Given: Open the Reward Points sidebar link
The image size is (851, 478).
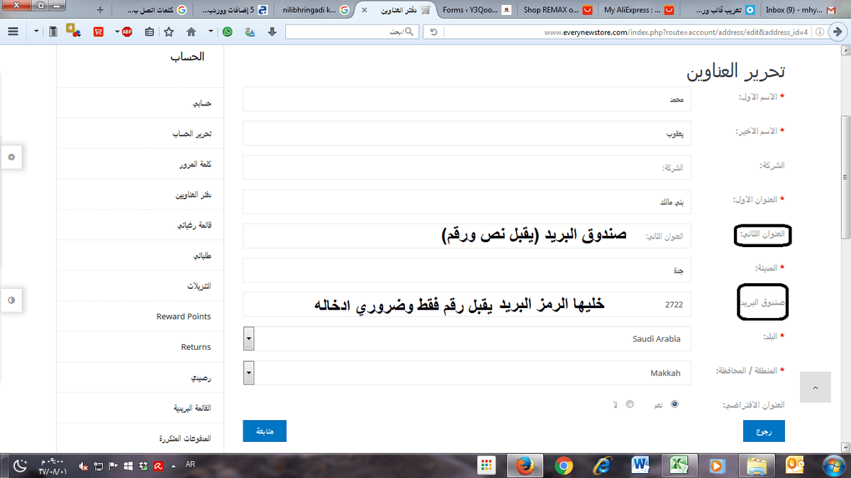Looking at the screenshot, I should 184,317.
